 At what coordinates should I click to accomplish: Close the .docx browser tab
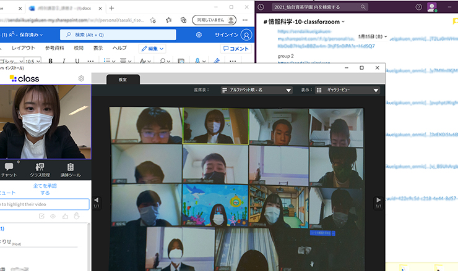100,9
